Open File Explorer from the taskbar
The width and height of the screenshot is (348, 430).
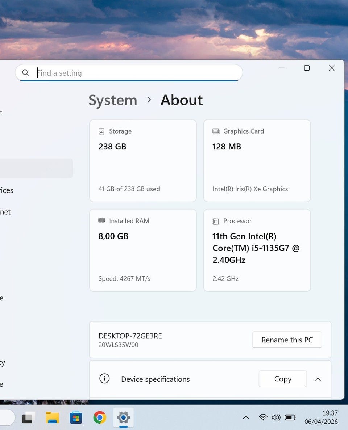point(52,418)
